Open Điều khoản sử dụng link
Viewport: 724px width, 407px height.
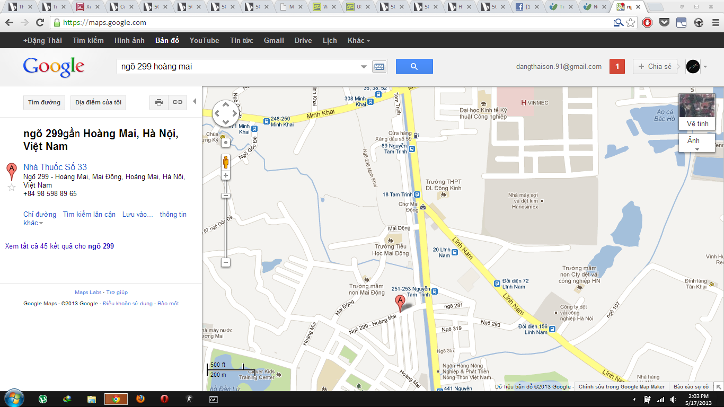(x=128, y=304)
